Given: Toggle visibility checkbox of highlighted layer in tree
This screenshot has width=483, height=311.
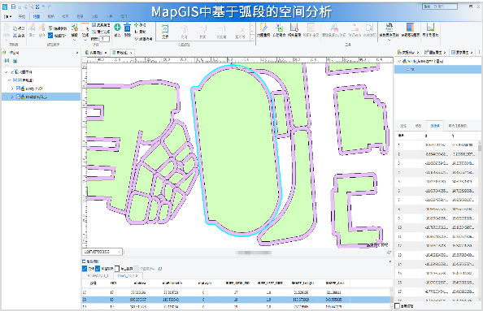Looking at the screenshot, I should [18, 97].
